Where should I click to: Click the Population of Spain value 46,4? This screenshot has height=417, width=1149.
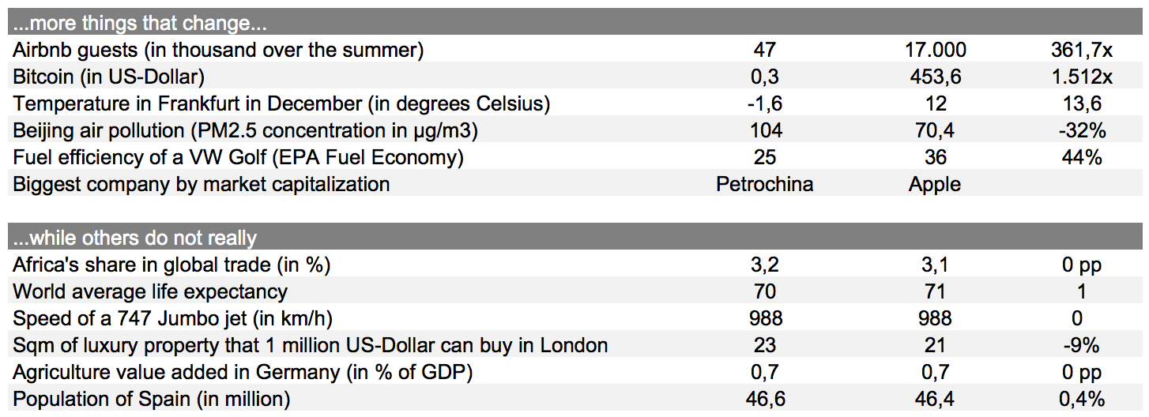[935, 400]
